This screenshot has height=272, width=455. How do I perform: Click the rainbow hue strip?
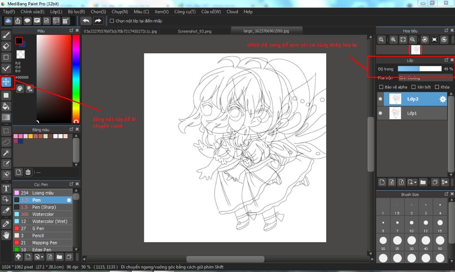pyautogui.click(x=76, y=79)
